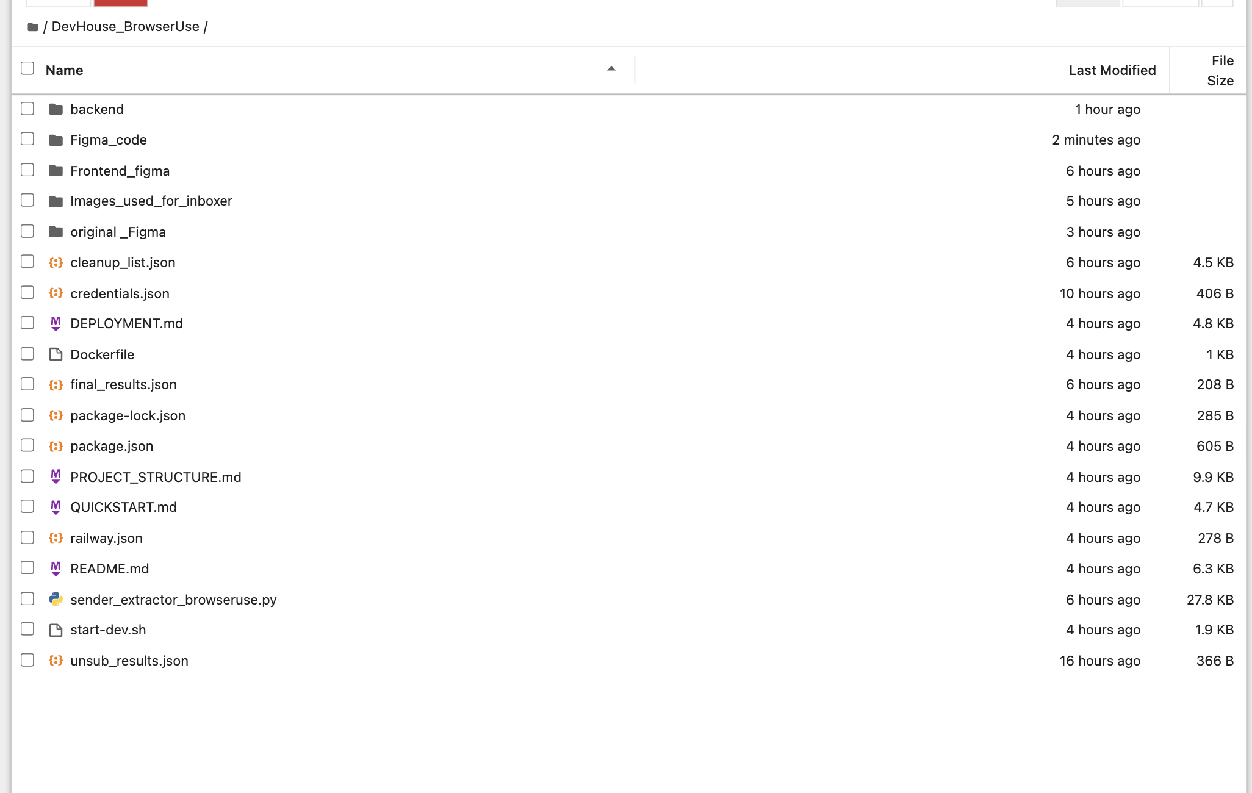Click the root folder icon in breadcrumb
The width and height of the screenshot is (1252, 793).
(x=33, y=27)
